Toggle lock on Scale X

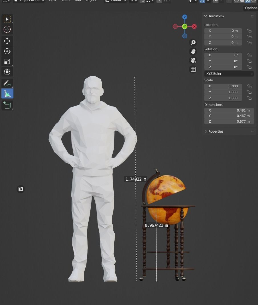pos(249,86)
